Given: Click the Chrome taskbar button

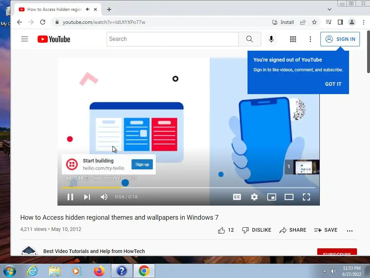Looking at the screenshot, I should pyautogui.click(x=144, y=271).
